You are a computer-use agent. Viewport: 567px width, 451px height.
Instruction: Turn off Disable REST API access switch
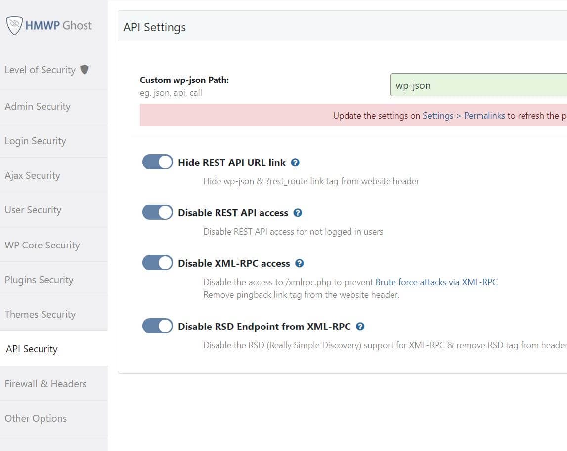coord(158,212)
